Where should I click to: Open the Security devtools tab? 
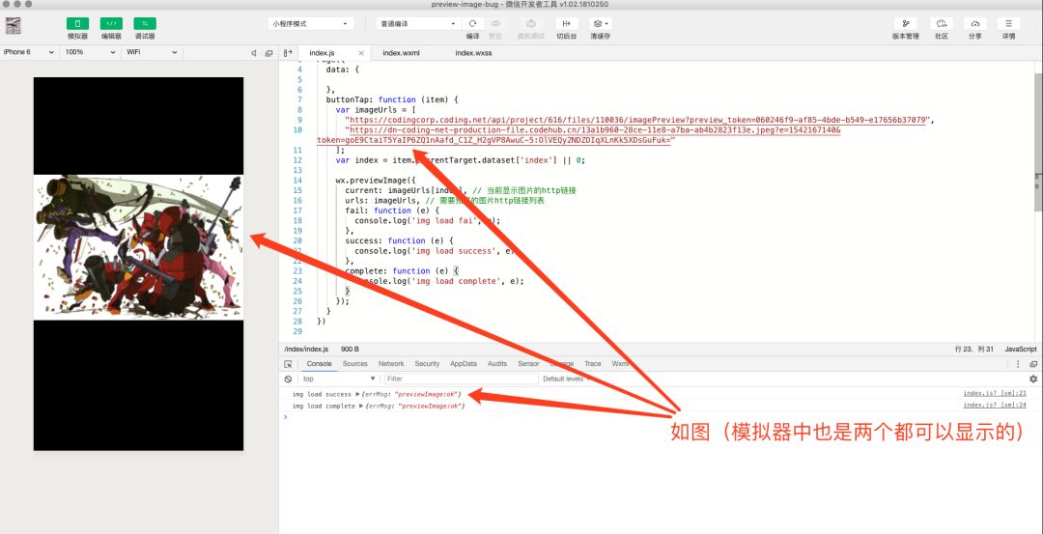click(x=427, y=364)
